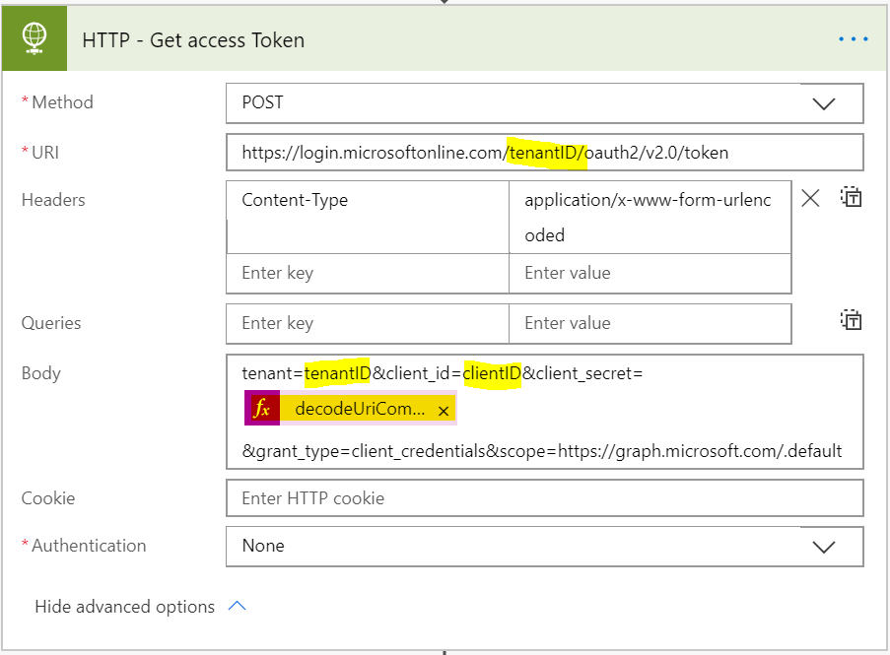The width and height of the screenshot is (890, 655).
Task: Click the empty header Enter key field
Action: [x=368, y=273]
